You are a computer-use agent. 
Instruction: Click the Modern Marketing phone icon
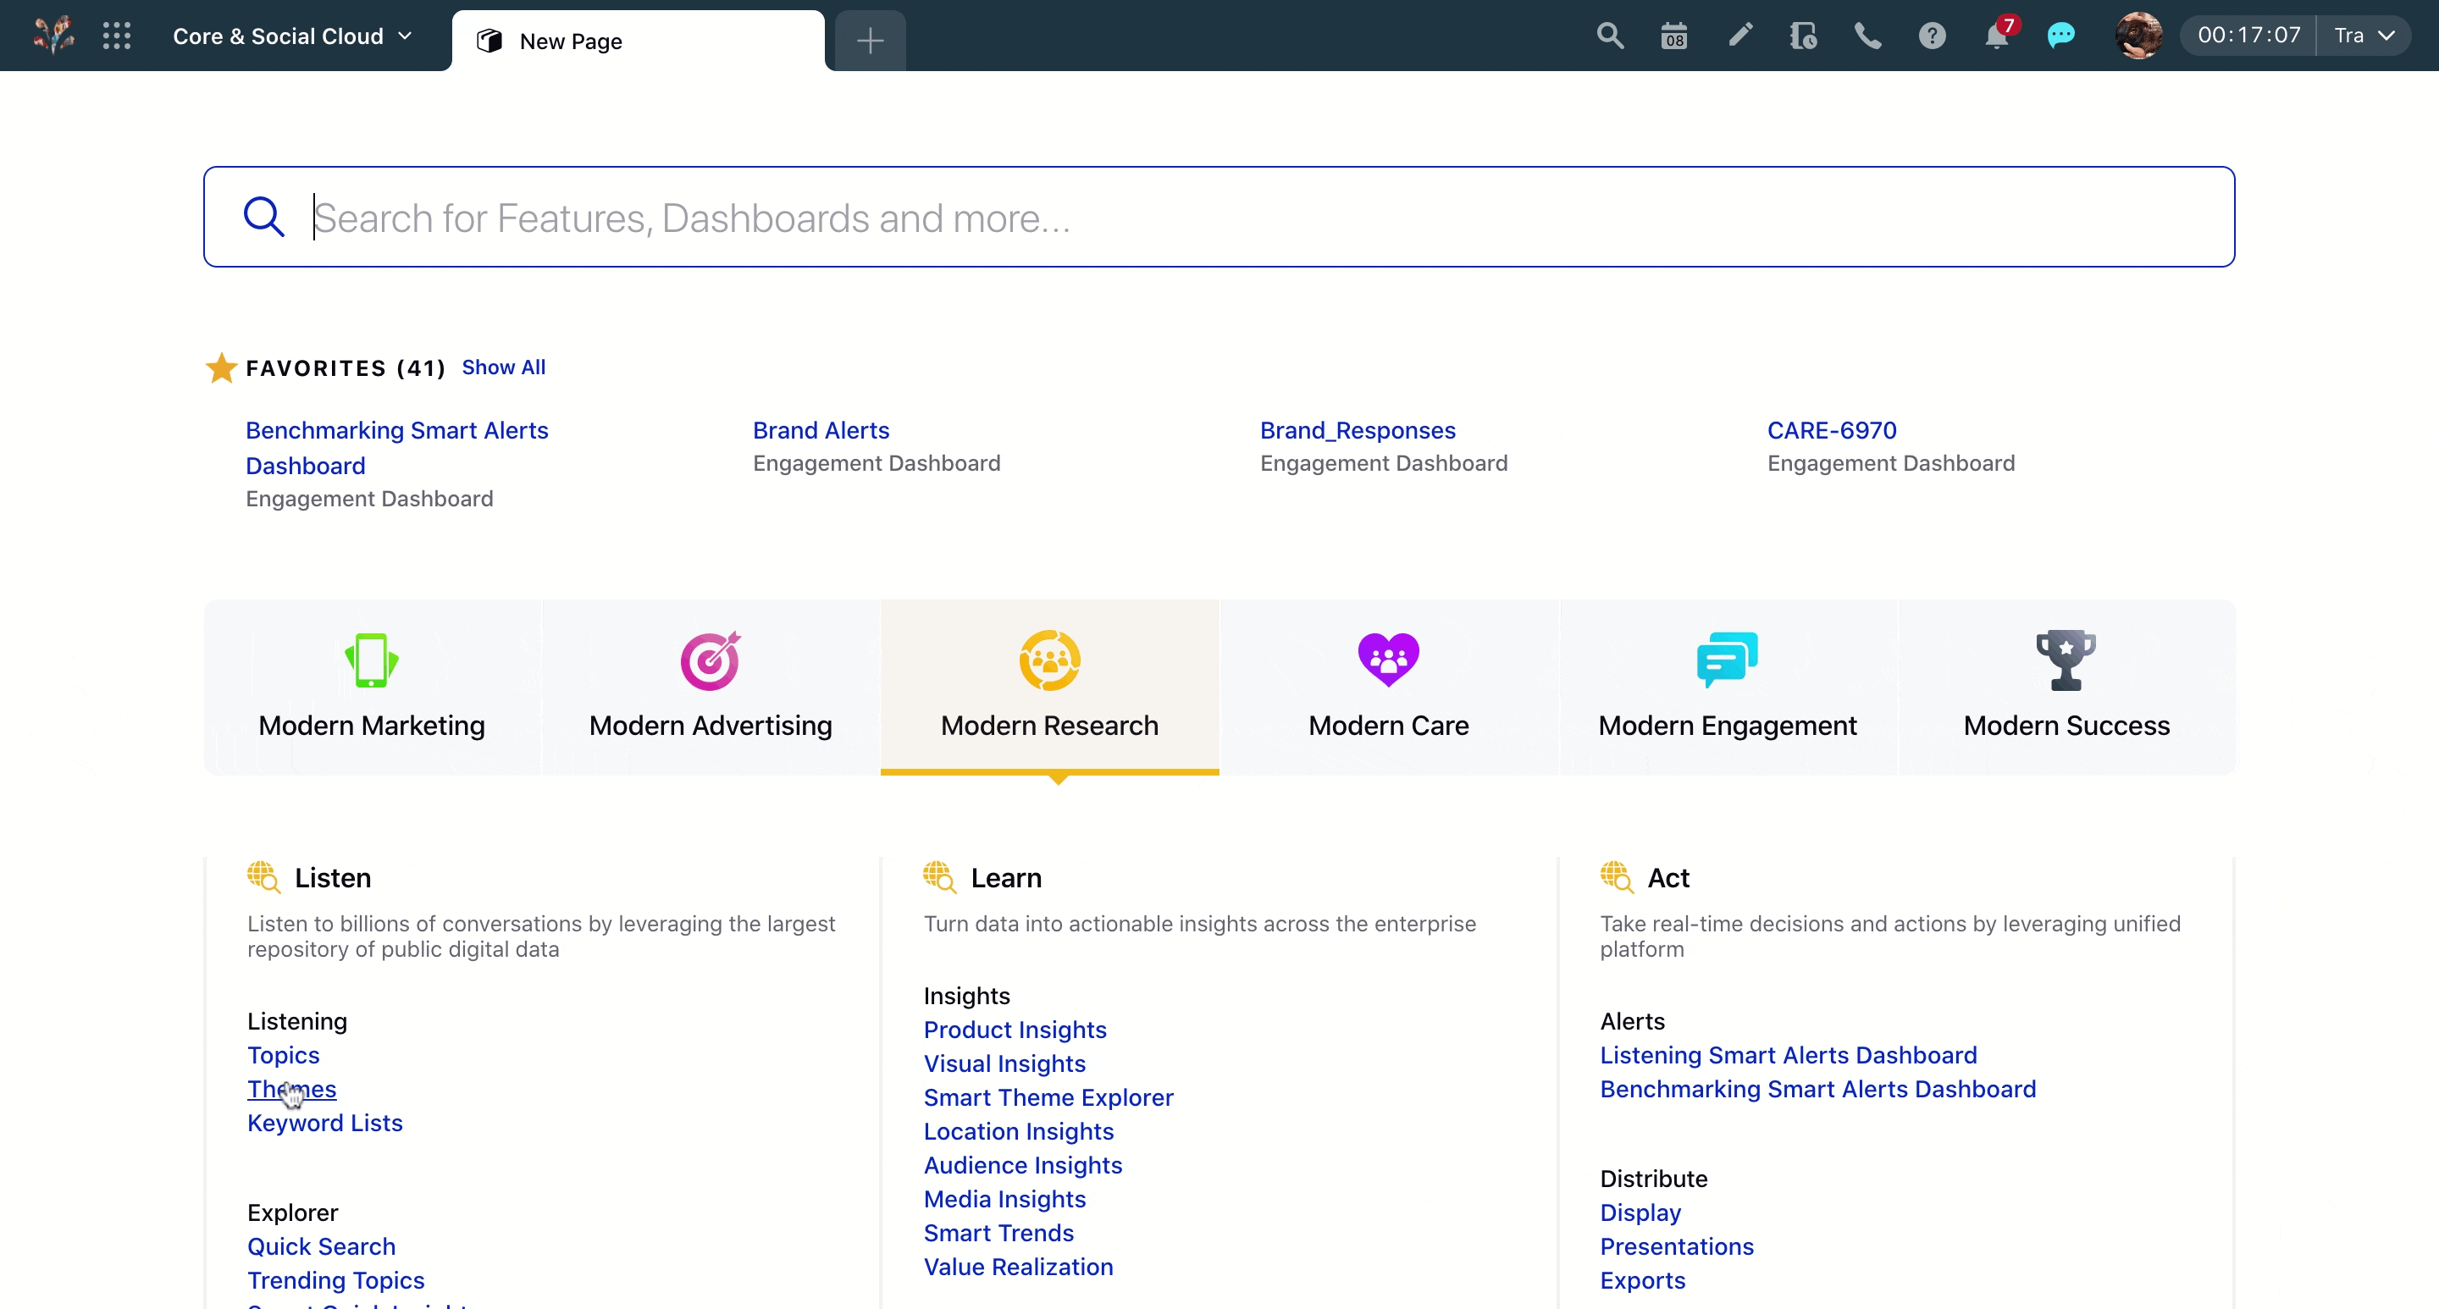click(x=371, y=660)
